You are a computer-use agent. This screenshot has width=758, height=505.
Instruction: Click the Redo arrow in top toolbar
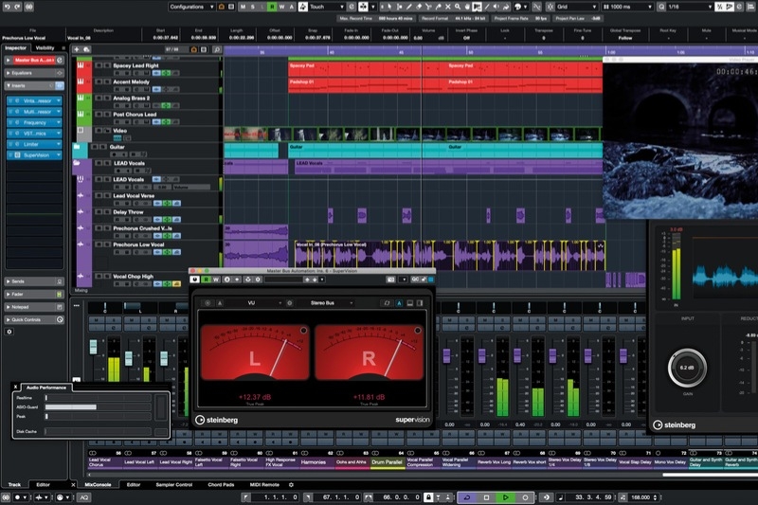coord(18,7)
